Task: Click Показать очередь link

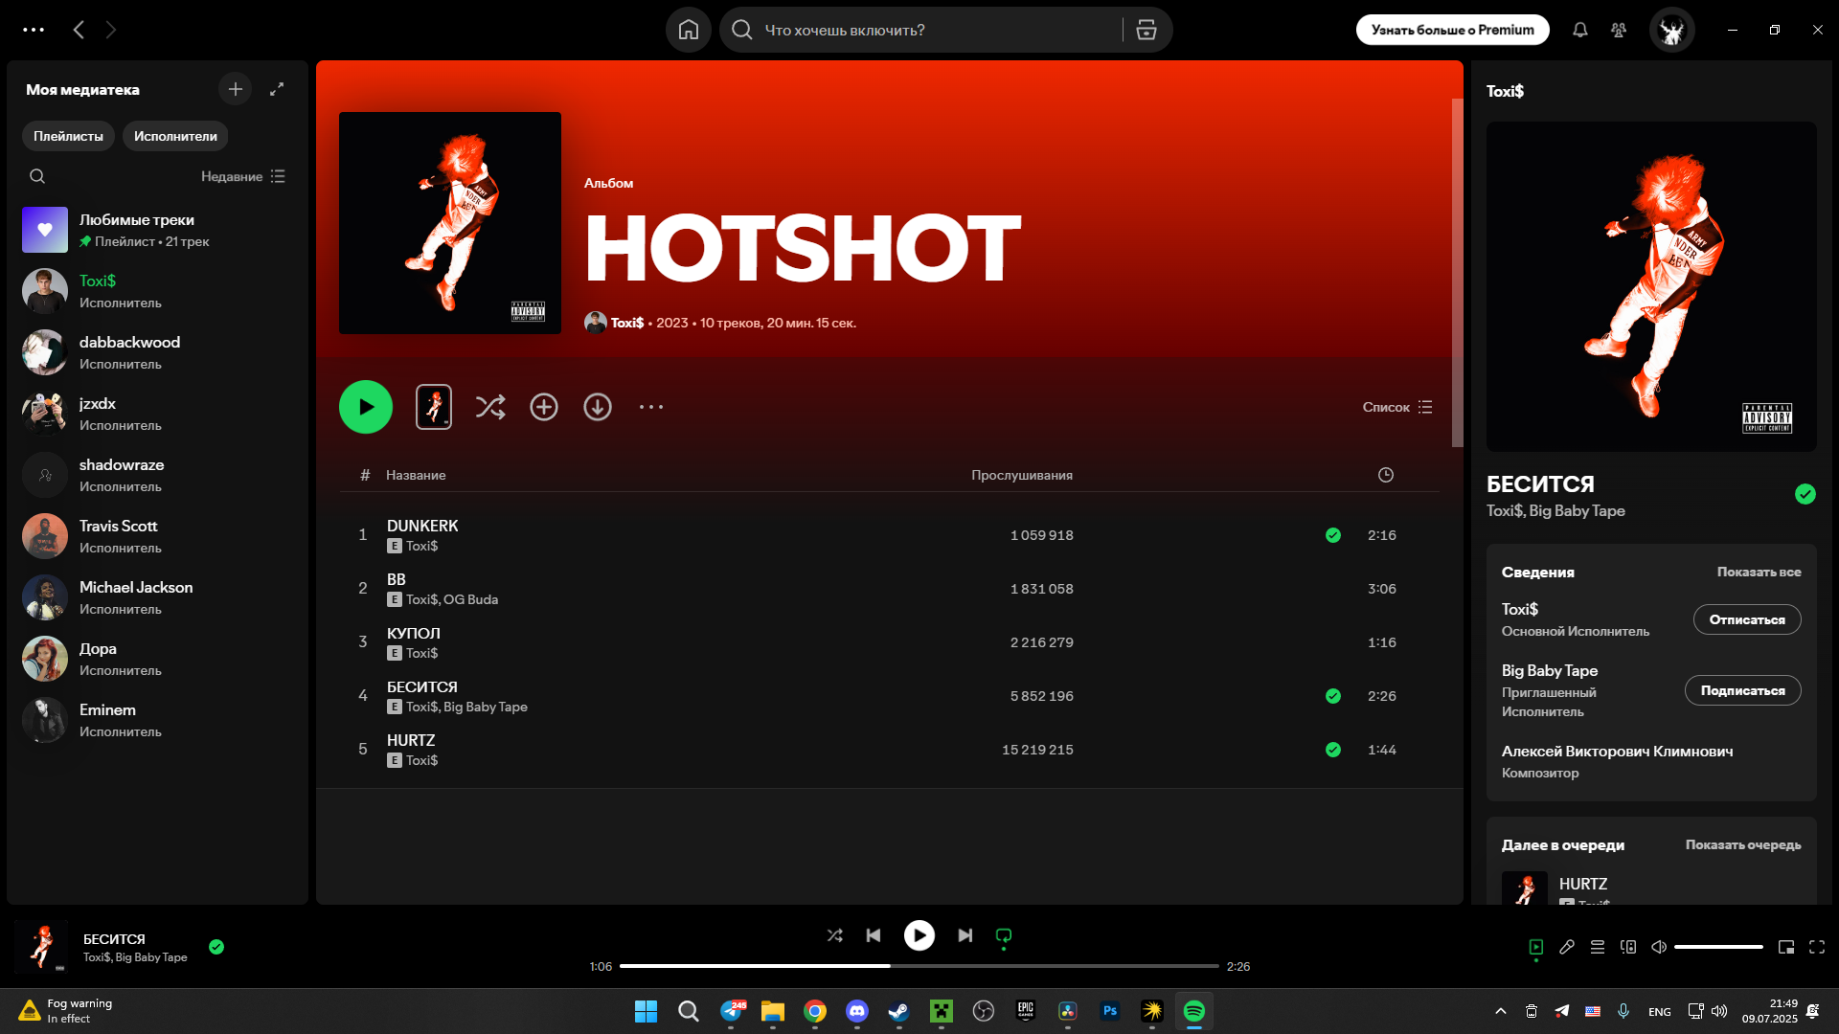Action: [x=1743, y=844]
